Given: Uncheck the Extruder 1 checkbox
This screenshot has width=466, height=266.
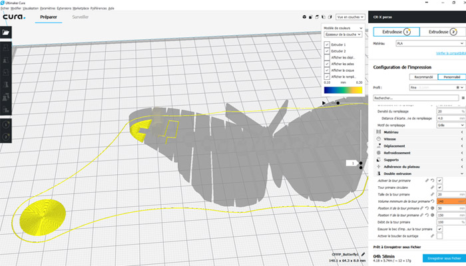Looking at the screenshot, I should (x=326, y=44).
